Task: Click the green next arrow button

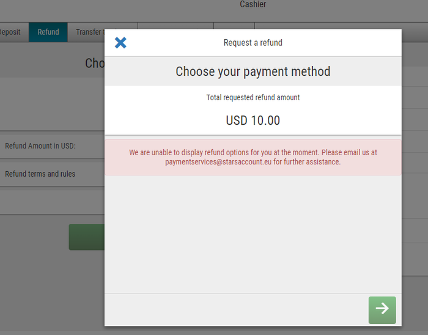Action: click(382, 310)
